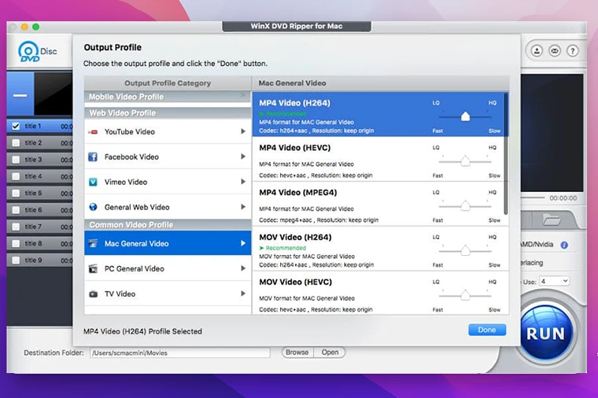Select YouTube Video category
Viewport: 598px width, 398px height.
[167, 131]
